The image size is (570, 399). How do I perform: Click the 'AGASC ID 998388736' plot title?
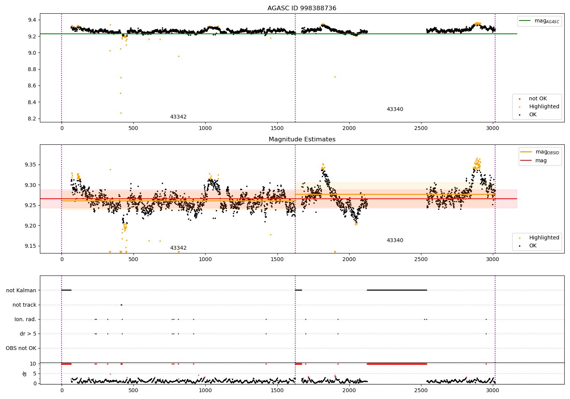[x=302, y=8]
